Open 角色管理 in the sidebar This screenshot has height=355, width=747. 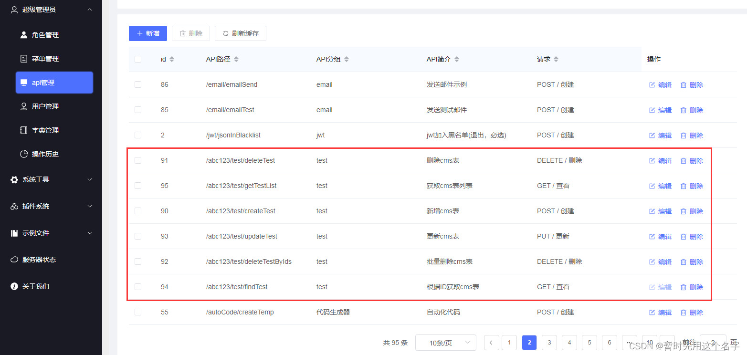pyautogui.click(x=45, y=35)
